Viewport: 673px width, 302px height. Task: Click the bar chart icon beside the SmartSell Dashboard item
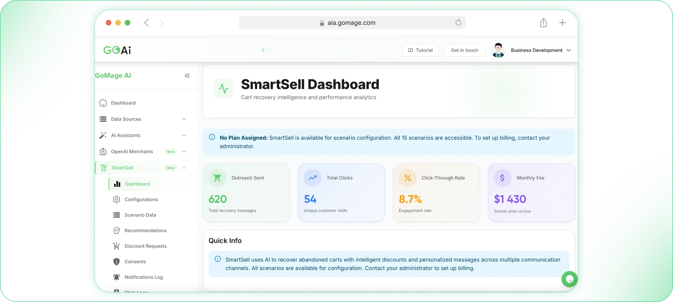pyautogui.click(x=117, y=184)
